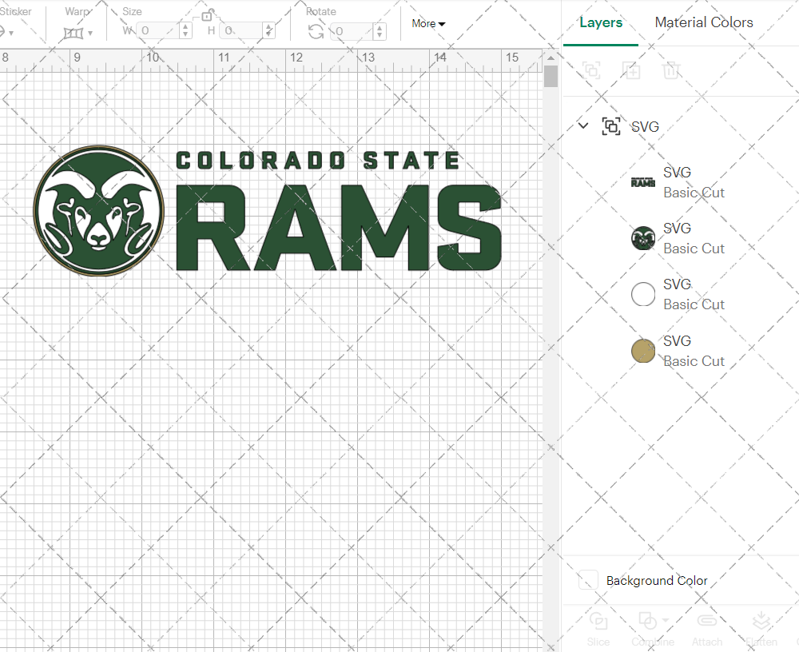The height and width of the screenshot is (652, 799).
Task: Click the Background Color label
Action: click(657, 581)
